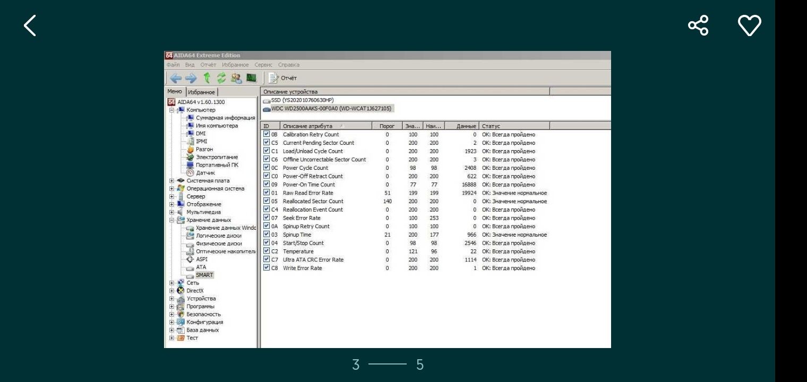807x382 pixels.
Task: Go back to previous gallery screen
Action: click(x=30, y=25)
